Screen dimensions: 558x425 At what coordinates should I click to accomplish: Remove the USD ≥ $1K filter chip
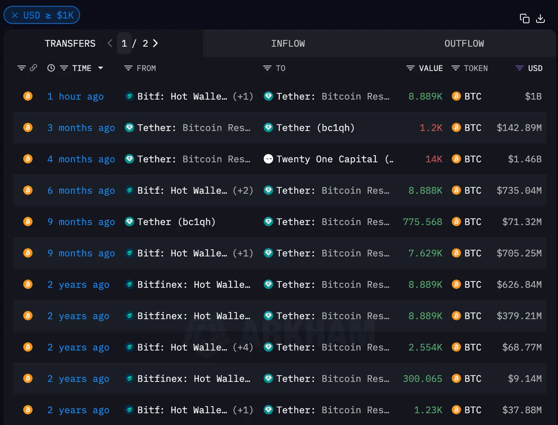point(15,15)
